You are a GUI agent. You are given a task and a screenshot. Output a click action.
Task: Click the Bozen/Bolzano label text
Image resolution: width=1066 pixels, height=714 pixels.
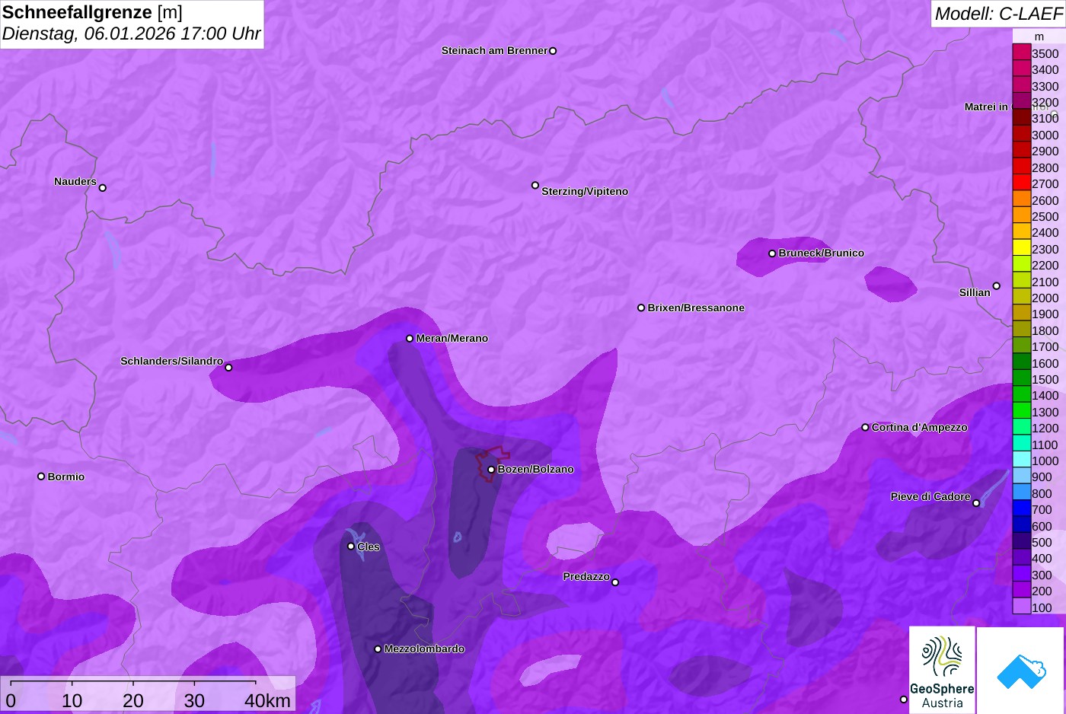535,470
